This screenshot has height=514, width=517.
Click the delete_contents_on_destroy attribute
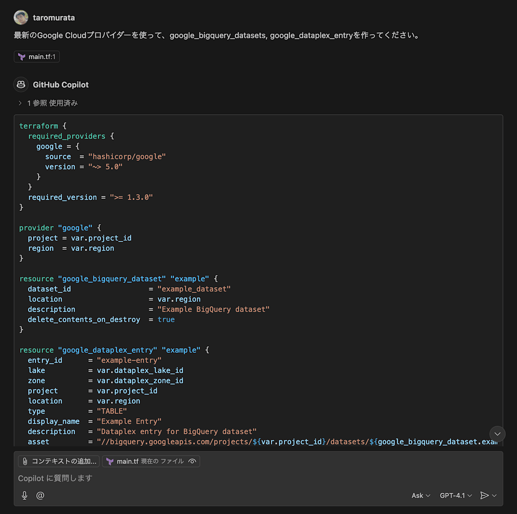(84, 320)
